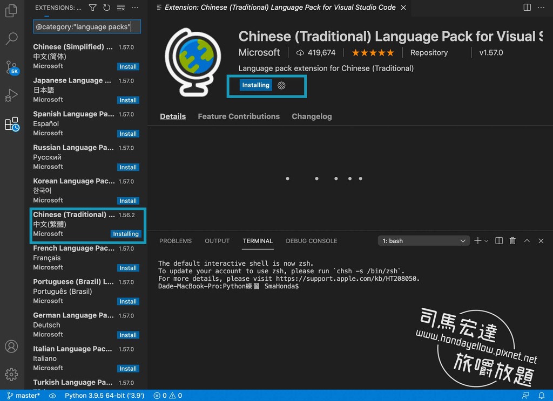Click the master branch status item
Screen dimensions: 553x401
point(23,396)
